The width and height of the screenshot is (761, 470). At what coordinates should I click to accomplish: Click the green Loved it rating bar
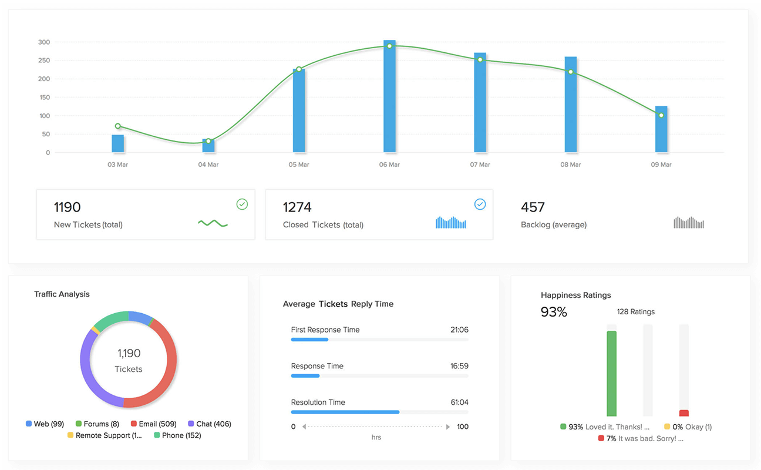[611, 374]
